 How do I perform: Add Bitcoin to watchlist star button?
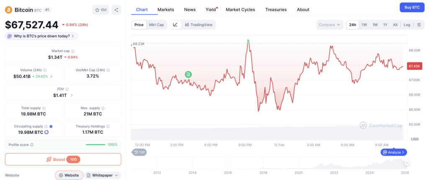tap(101, 10)
